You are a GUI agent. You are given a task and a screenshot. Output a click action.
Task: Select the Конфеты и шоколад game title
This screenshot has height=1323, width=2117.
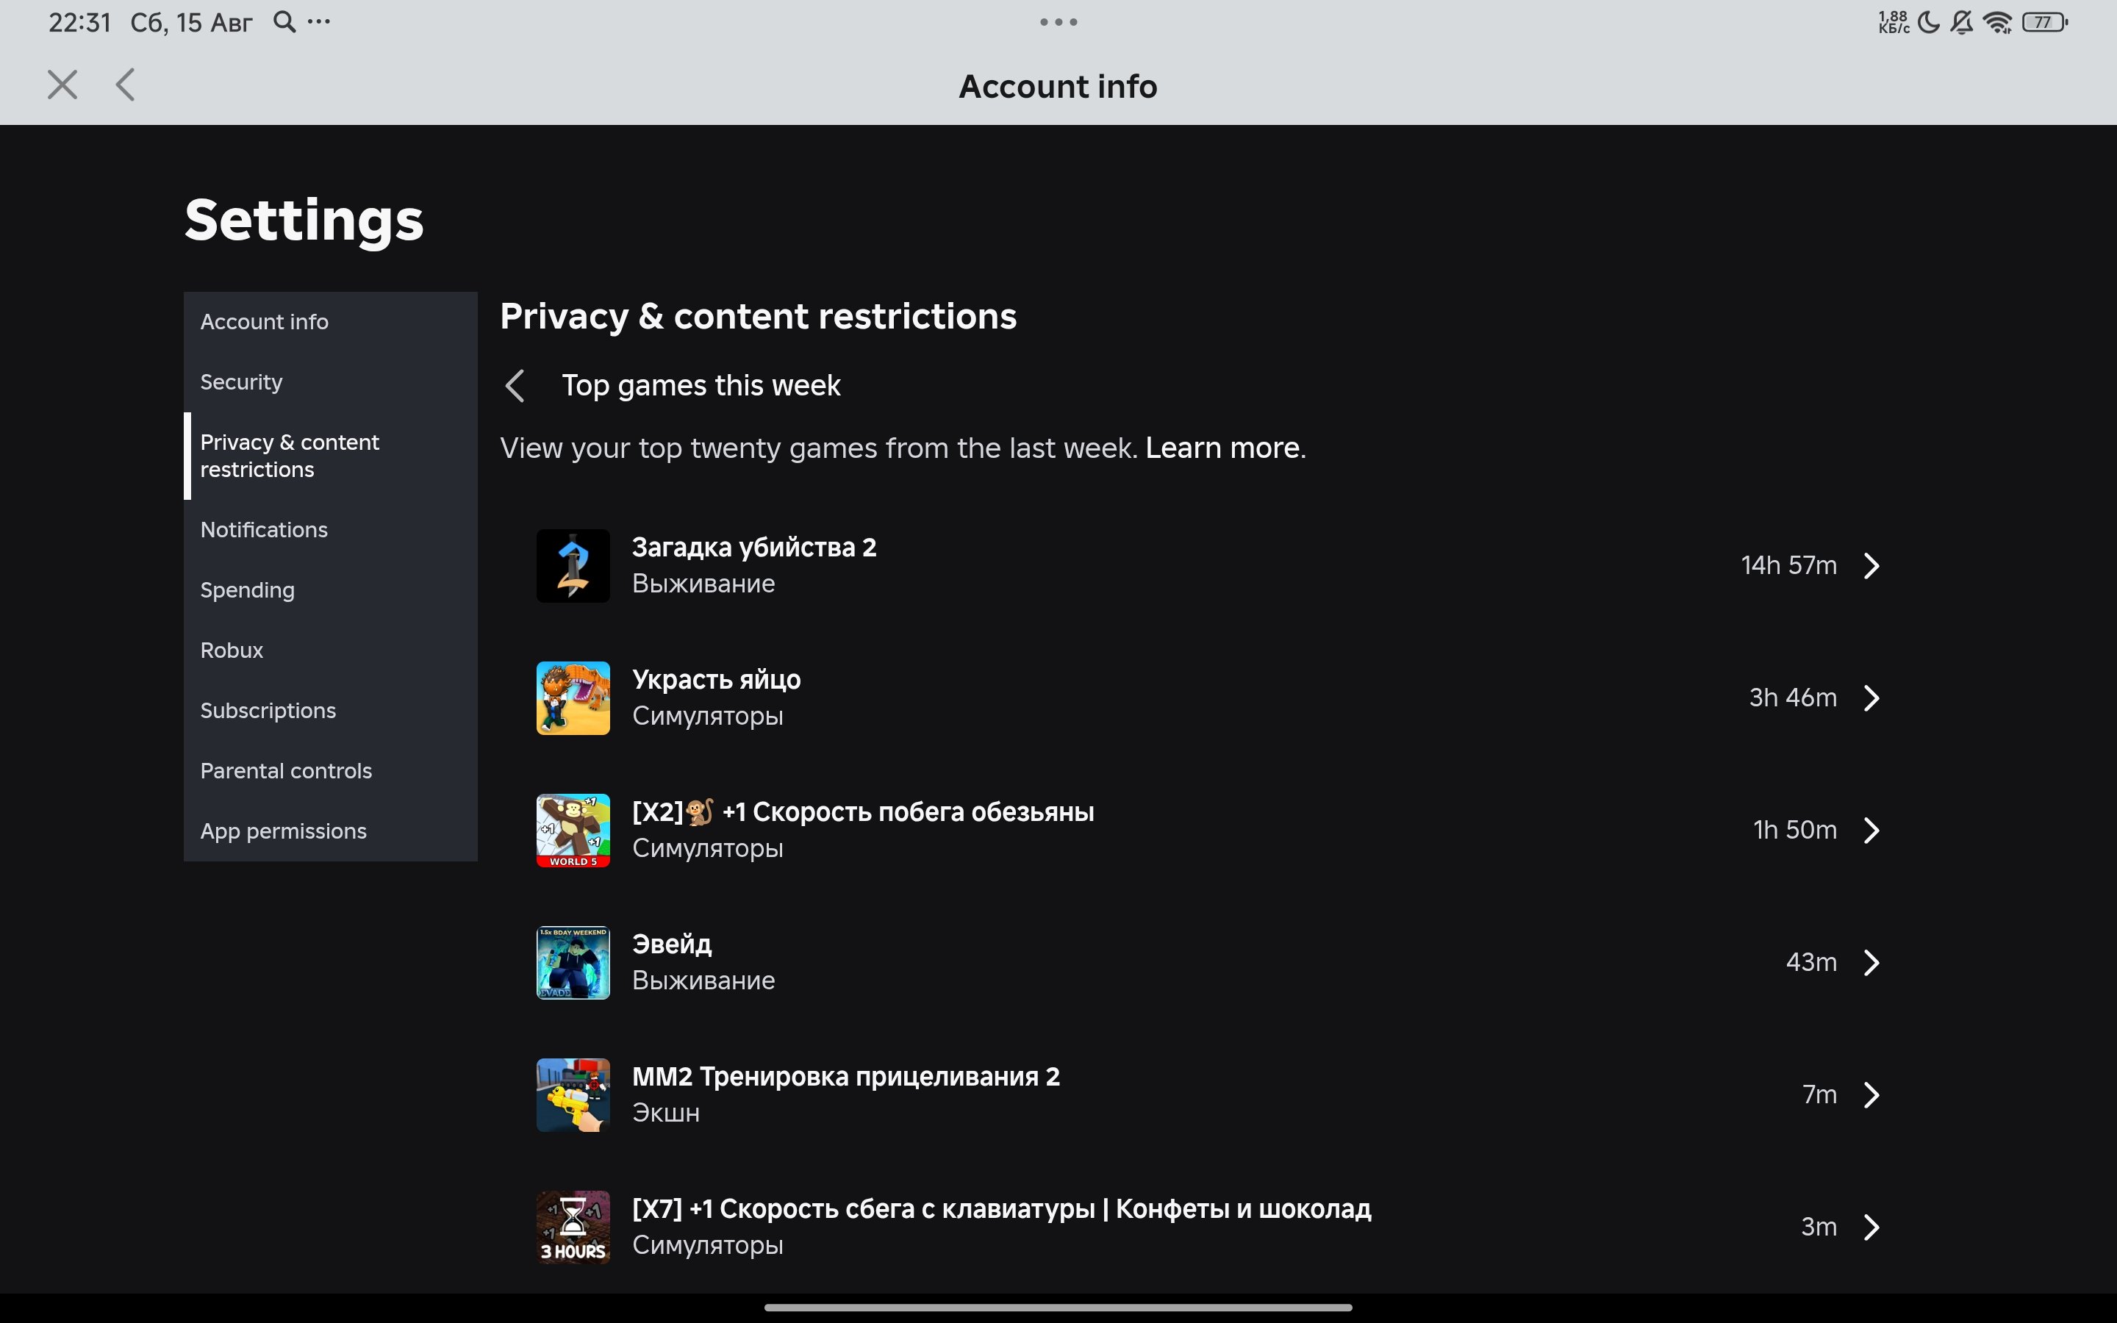[1002, 1209]
